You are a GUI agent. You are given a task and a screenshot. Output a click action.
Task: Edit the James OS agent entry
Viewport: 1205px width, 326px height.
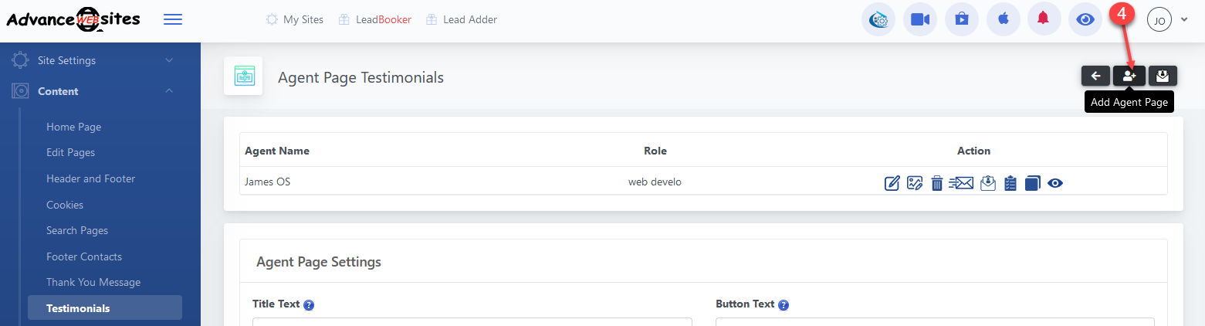892,183
